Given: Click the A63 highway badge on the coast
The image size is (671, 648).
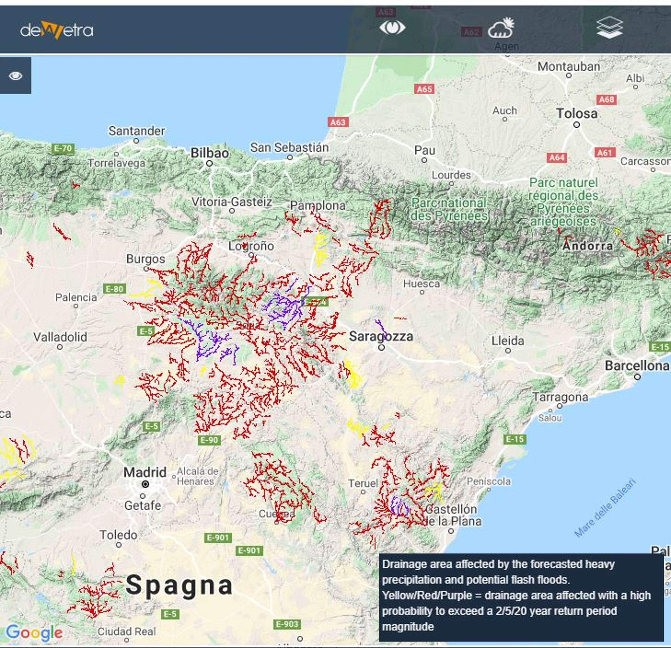Looking at the screenshot, I should [x=338, y=122].
